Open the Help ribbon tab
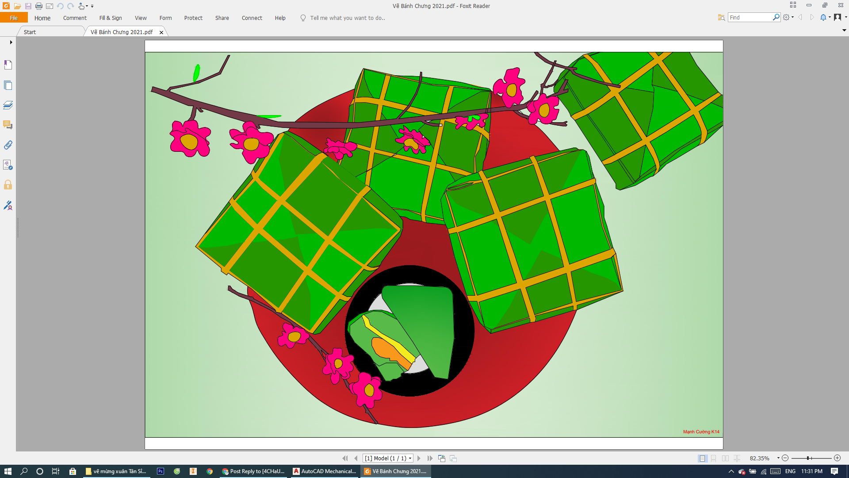This screenshot has height=478, width=849. click(x=280, y=18)
